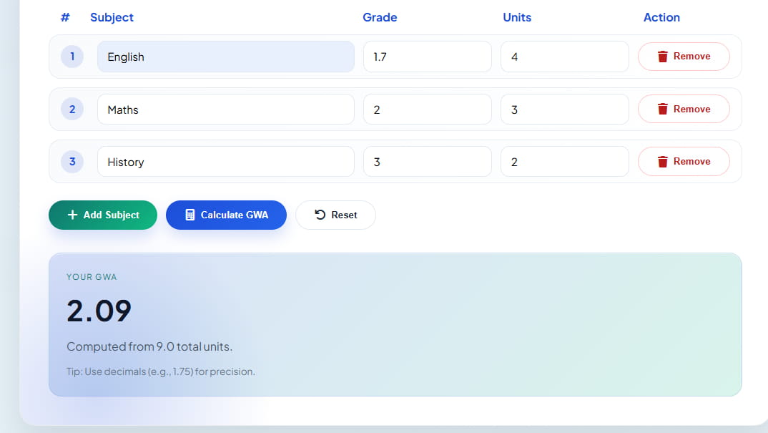768x433 pixels.
Task: Click the number 3 badge on the History row
Action: coord(72,161)
